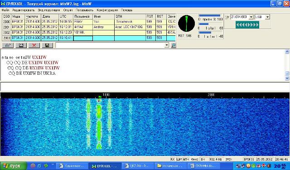Click the BPSK31 mode field in the status bar
Screen dimensions: 290x170
[x=249, y=159]
